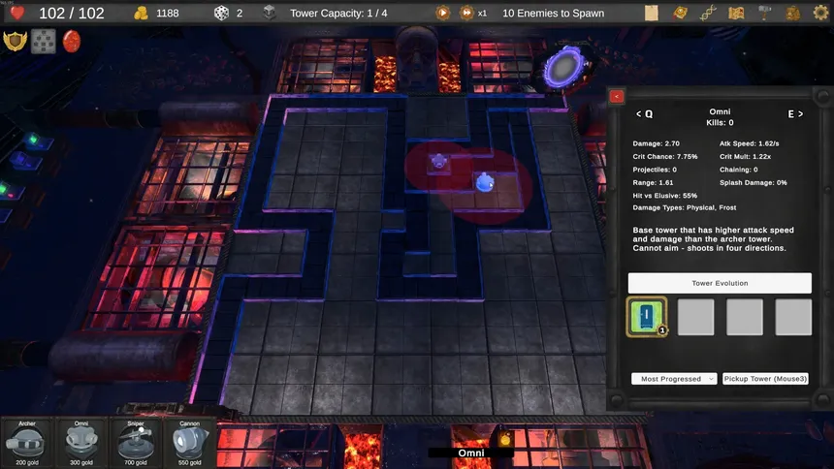The height and width of the screenshot is (469, 834).
Task: Select the green level I evolution slot
Action: 646,317
